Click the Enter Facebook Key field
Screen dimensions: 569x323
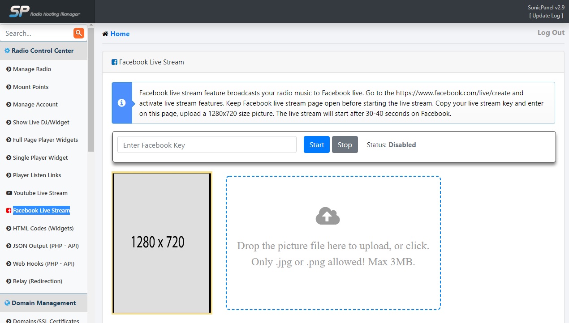click(x=207, y=144)
